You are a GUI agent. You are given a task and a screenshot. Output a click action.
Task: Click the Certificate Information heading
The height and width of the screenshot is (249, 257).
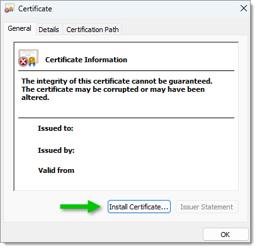[x=86, y=60]
